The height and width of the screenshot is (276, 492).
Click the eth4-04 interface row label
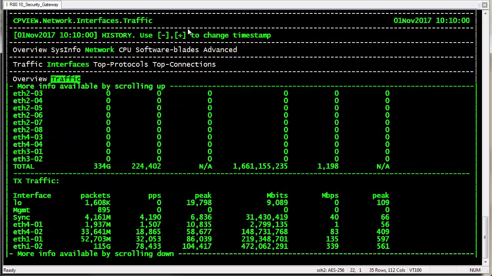[28, 145]
